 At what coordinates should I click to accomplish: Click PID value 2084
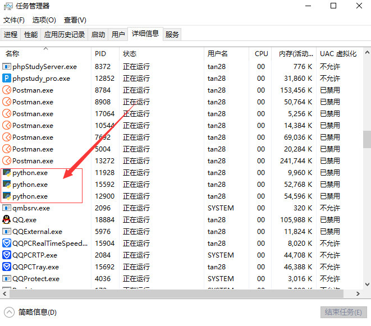103,255
